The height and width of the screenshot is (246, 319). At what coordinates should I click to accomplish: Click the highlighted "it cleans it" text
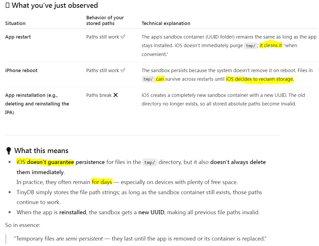271,46
